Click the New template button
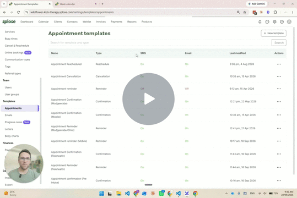Screen dimensions: 297x198 (x=273, y=33)
